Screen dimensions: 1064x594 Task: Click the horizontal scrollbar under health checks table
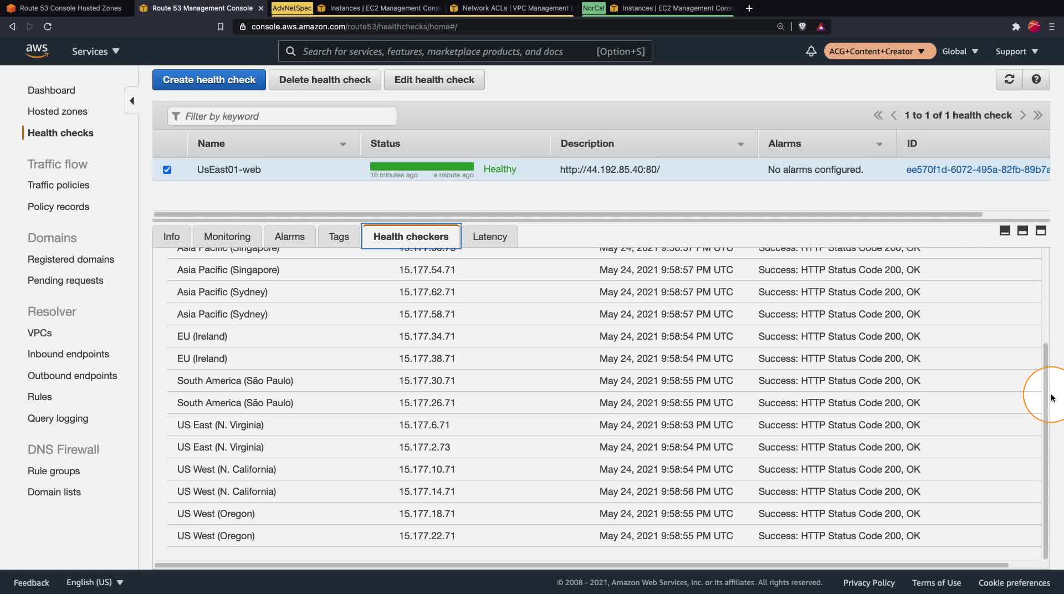pos(568,214)
